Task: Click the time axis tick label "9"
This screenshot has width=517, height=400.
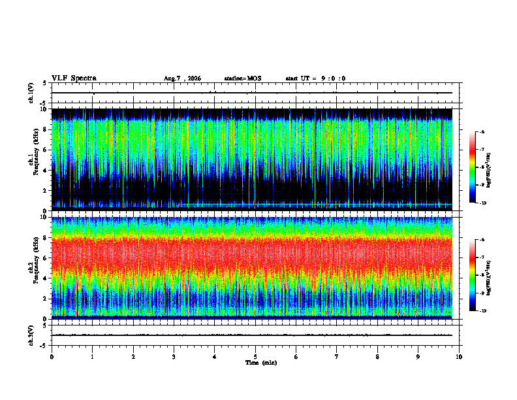Action: point(418,357)
